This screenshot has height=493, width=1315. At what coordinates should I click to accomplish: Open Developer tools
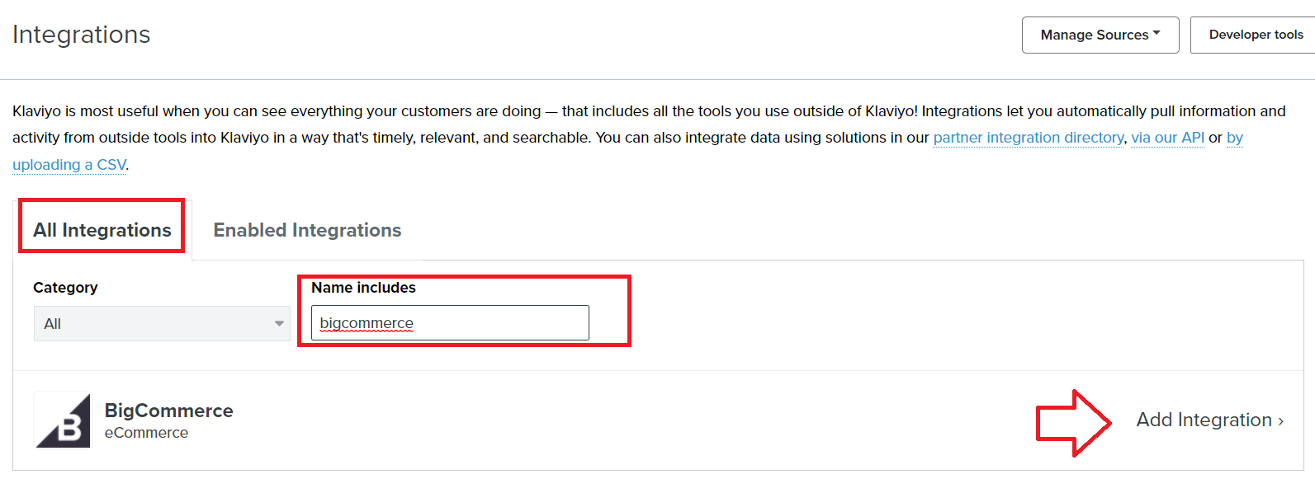click(1255, 35)
